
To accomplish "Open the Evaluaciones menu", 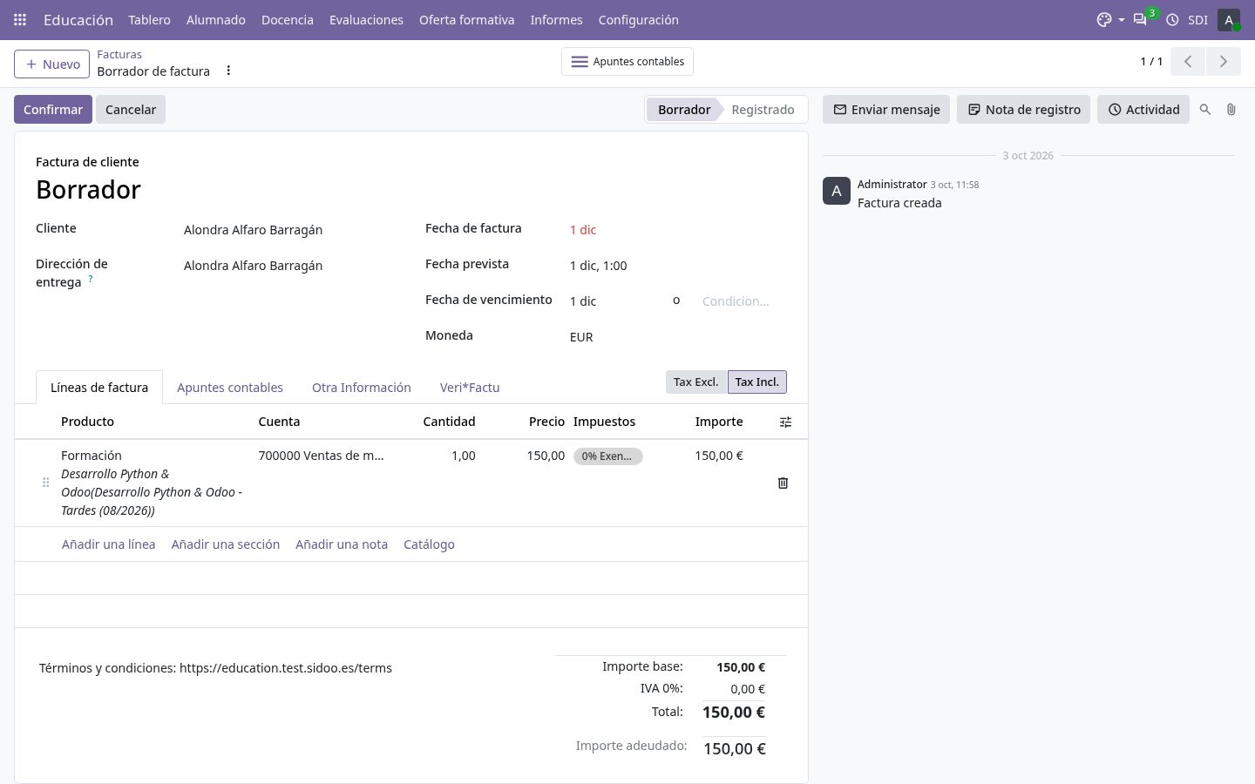I will (x=366, y=19).
